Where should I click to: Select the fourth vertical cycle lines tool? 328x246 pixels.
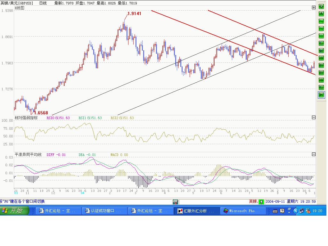321,80
